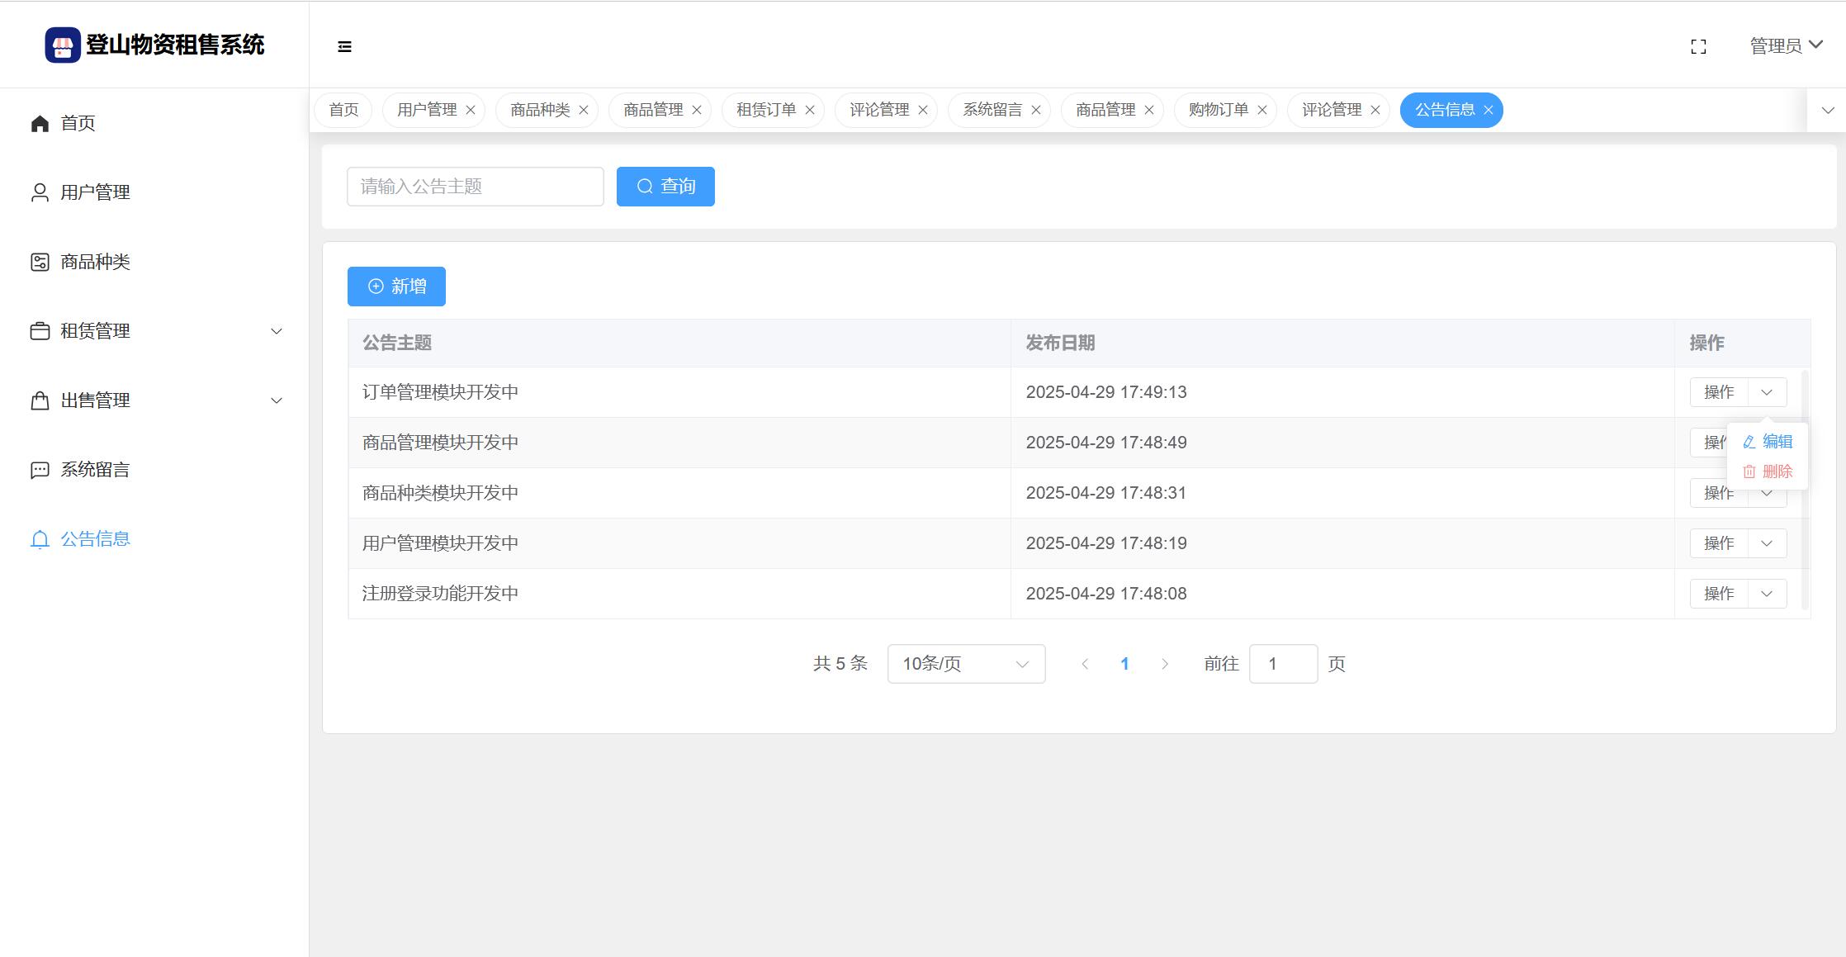Click the 系统留言 chat bubble icon
Screen dimensions: 1846x957
tap(40, 471)
